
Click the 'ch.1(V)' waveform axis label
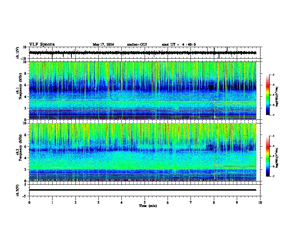coord(18,53)
